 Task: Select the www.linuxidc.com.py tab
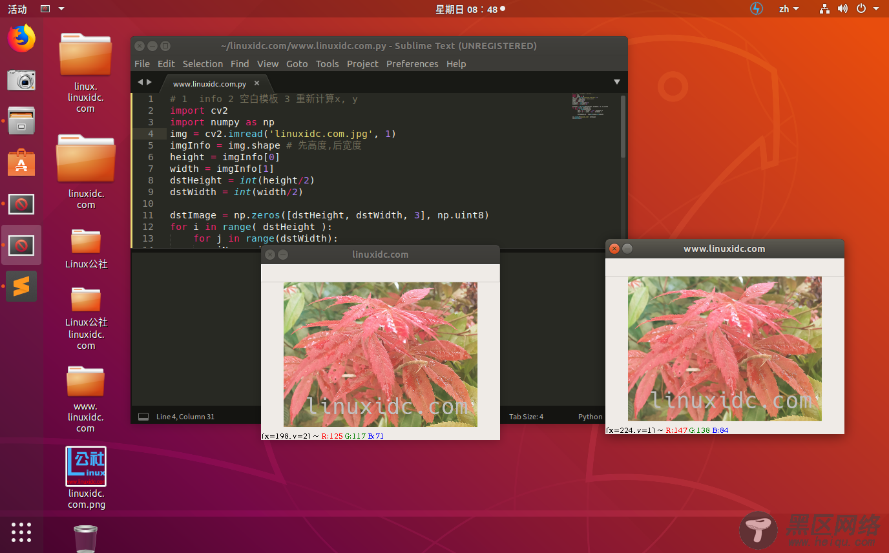point(210,84)
